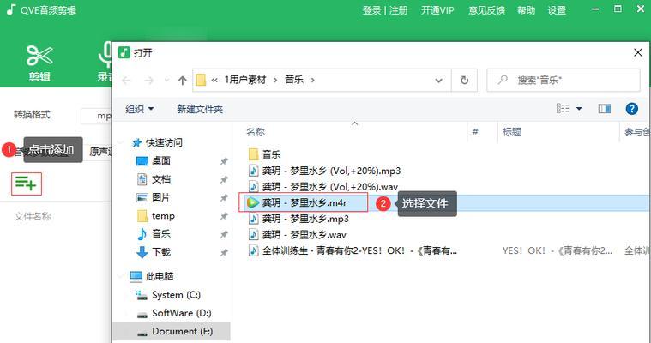This screenshot has width=651, height=343.
Task: Open view options dropdown arrow
Action: [579, 109]
